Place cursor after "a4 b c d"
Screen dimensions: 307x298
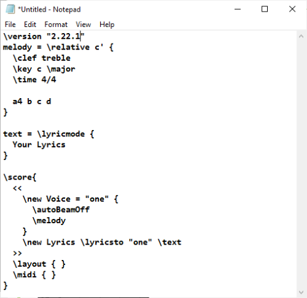coord(52,101)
